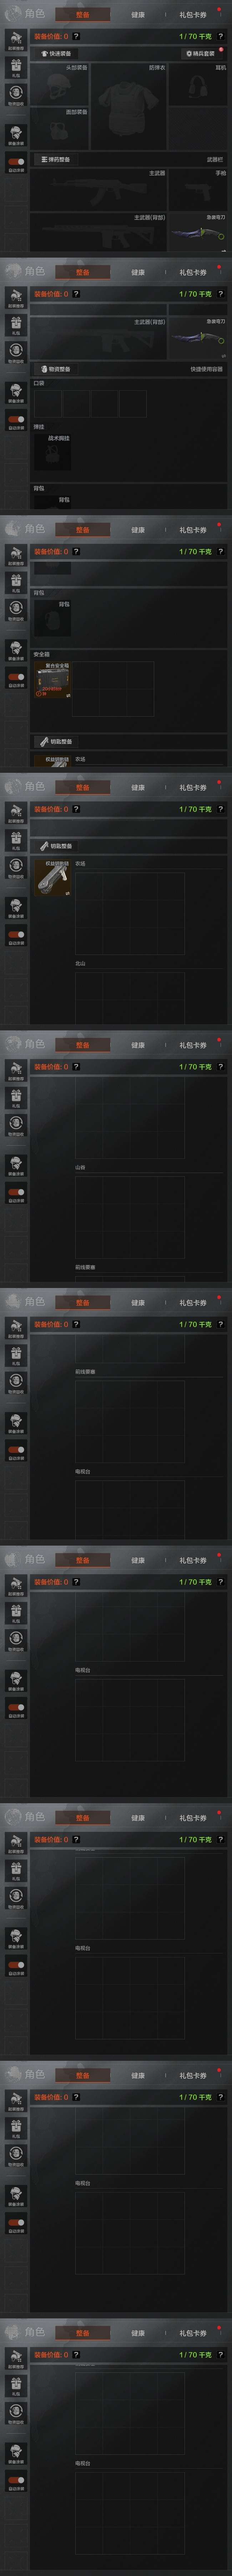
Task: Collapse the 弹药整备 section header
Action: (55, 159)
